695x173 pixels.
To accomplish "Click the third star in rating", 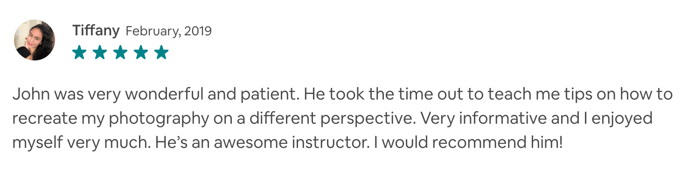I will tap(120, 53).
